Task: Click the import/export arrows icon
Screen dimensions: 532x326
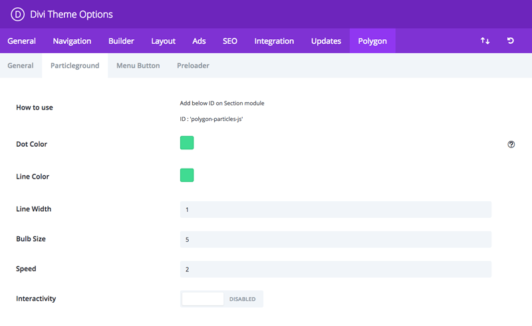Action: point(485,41)
